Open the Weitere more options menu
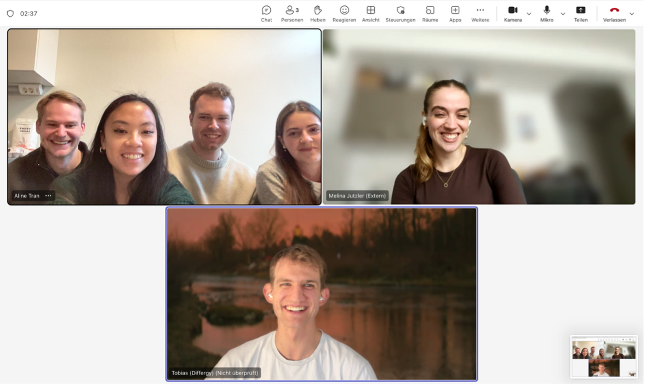 [x=480, y=13]
